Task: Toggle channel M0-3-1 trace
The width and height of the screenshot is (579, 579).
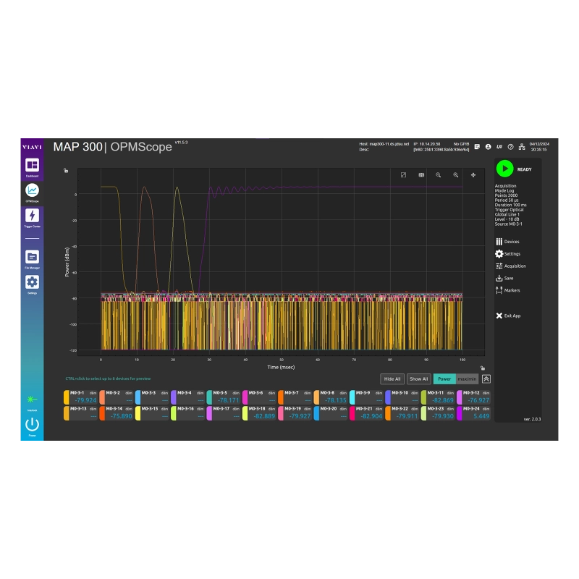Action: tap(80, 397)
